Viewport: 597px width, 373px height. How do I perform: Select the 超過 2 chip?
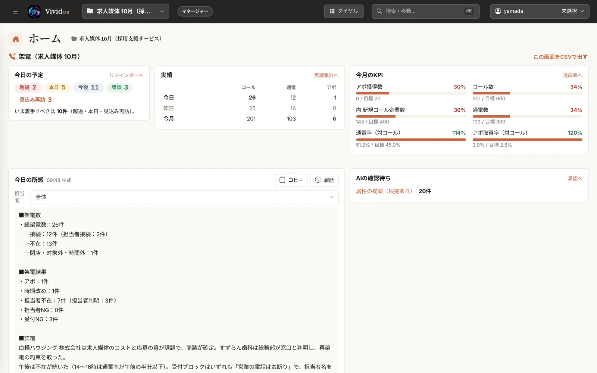coord(28,87)
